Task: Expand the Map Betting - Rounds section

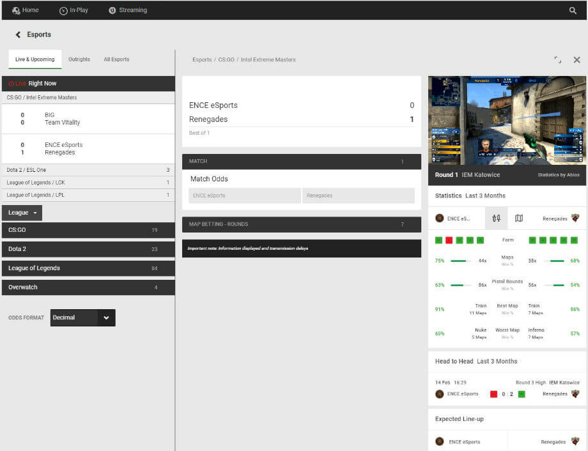Action: coord(301,224)
